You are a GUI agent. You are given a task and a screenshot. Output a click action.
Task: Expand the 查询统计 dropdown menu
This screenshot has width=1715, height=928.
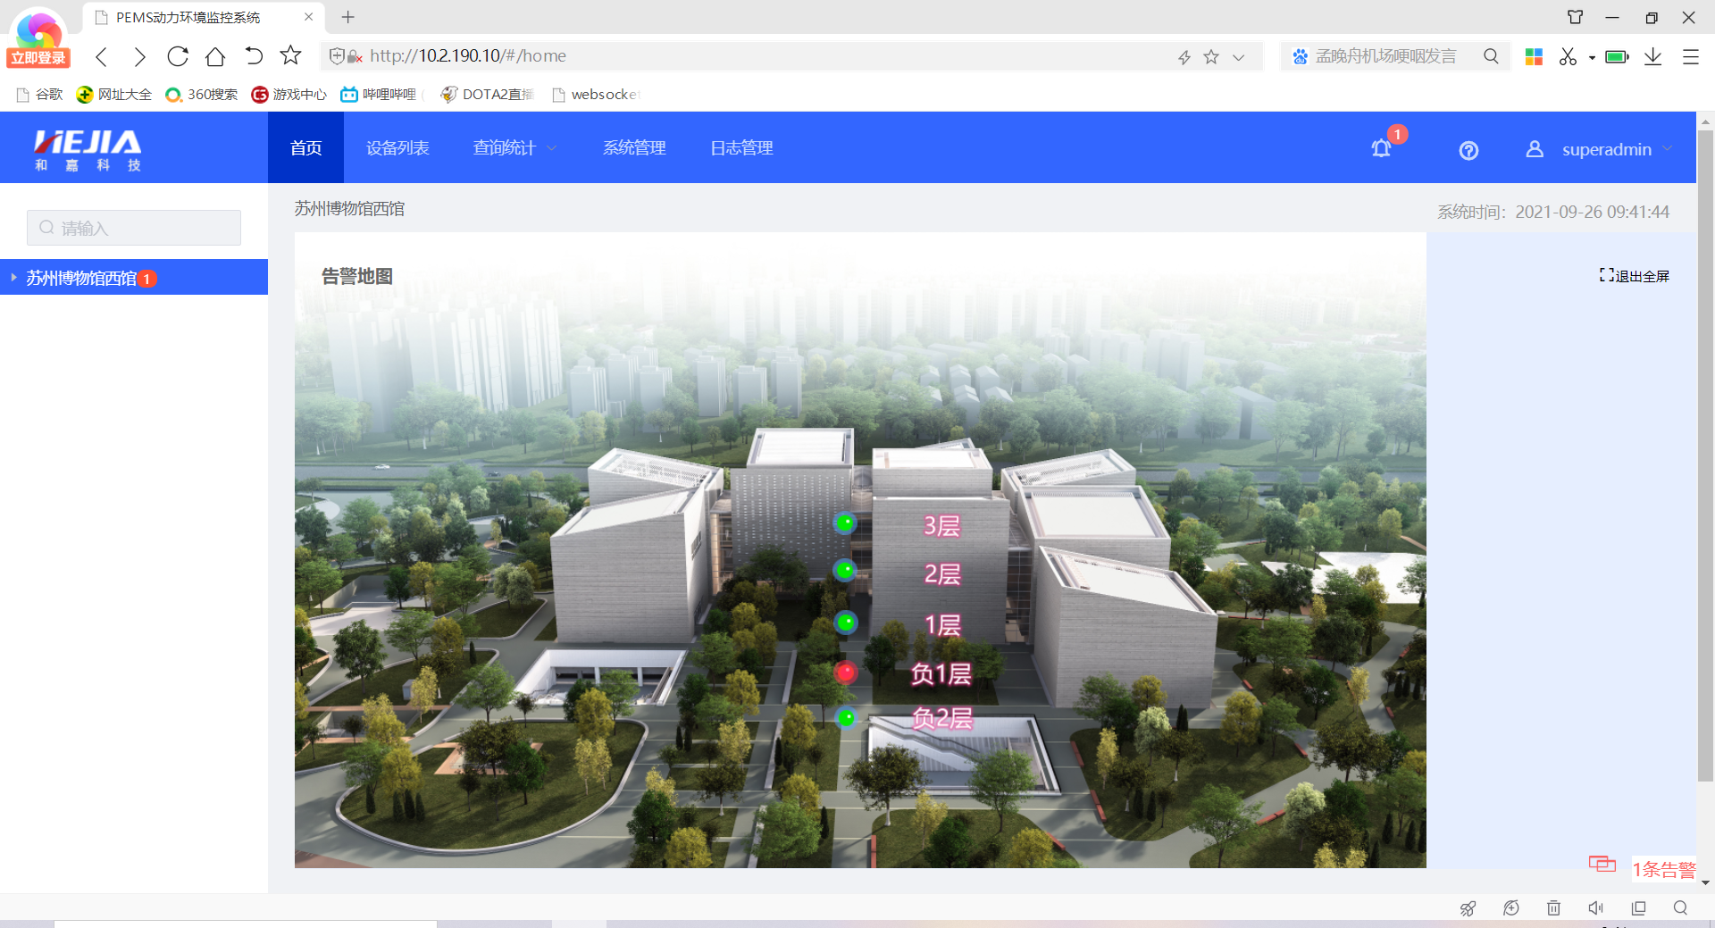[x=514, y=148]
